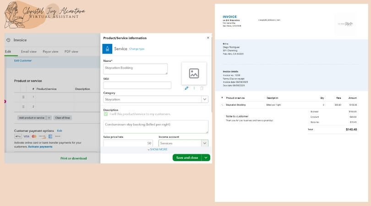Viewport: 371px width, 206px height.
Task: Click the pencil edit image icon
Action: [x=186, y=88]
